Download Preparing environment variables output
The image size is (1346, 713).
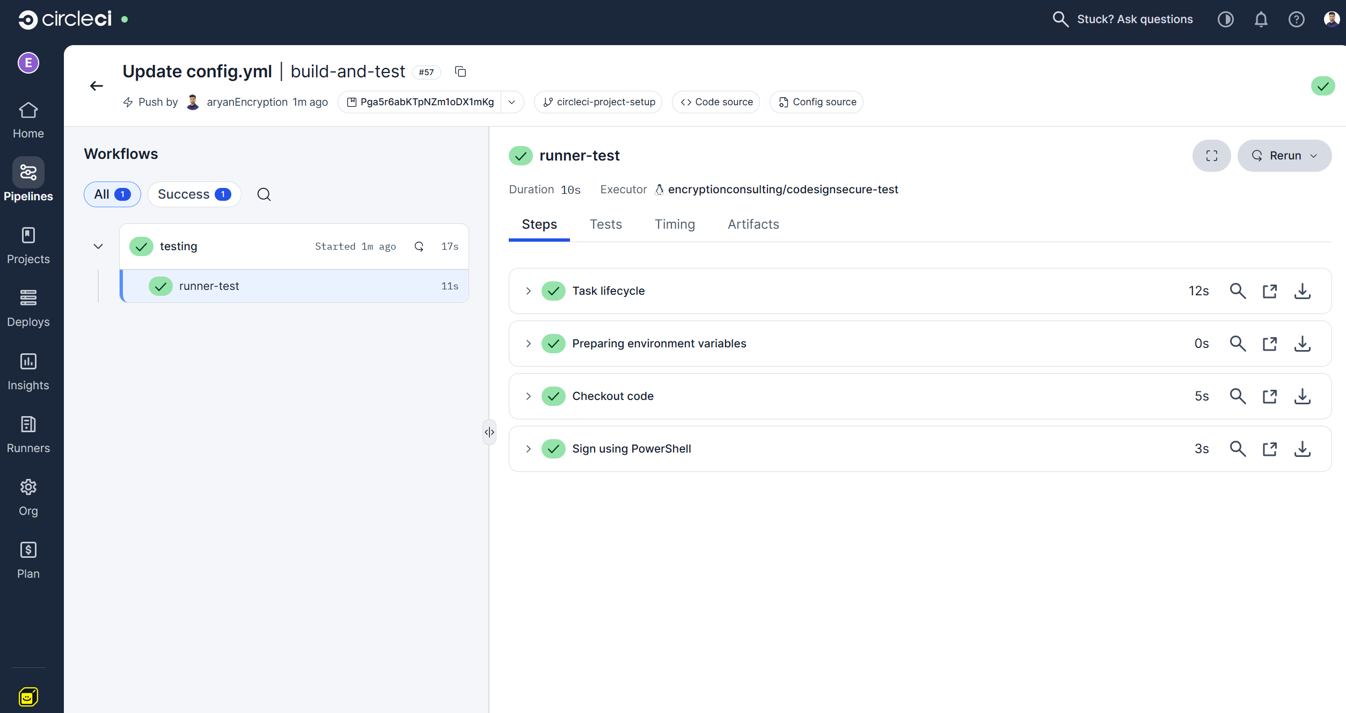(x=1303, y=344)
